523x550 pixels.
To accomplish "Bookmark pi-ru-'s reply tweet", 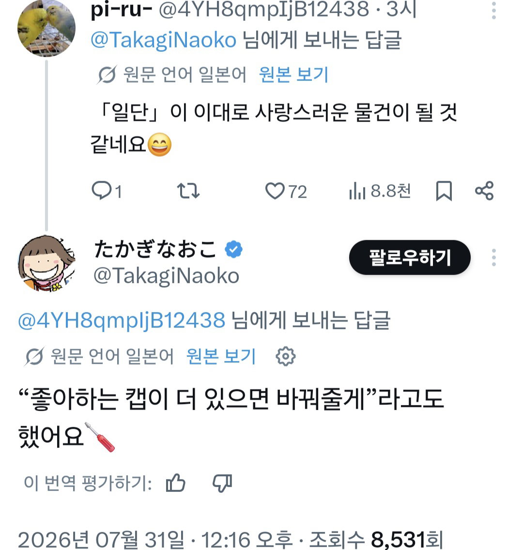I will click(444, 191).
